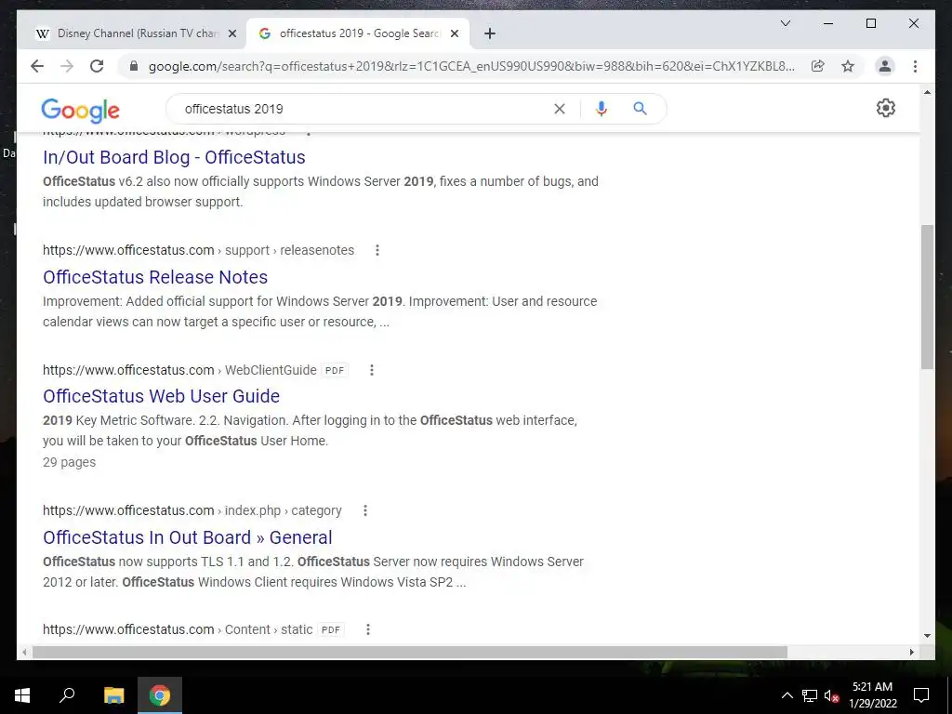Clear the search box with X

pyautogui.click(x=559, y=109)
